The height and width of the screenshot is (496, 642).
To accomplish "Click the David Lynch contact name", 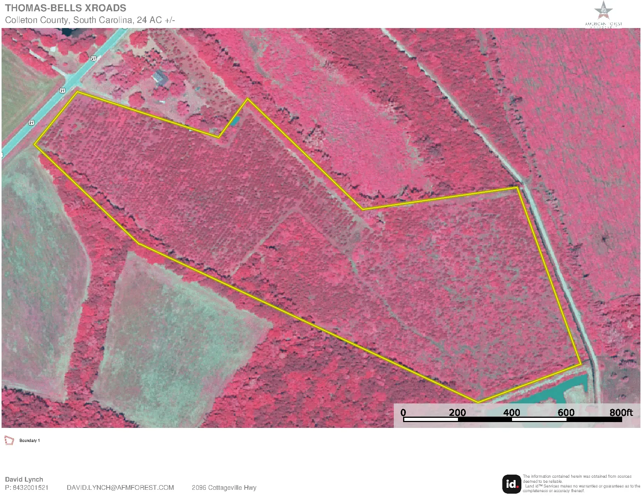I will [24, 479].
